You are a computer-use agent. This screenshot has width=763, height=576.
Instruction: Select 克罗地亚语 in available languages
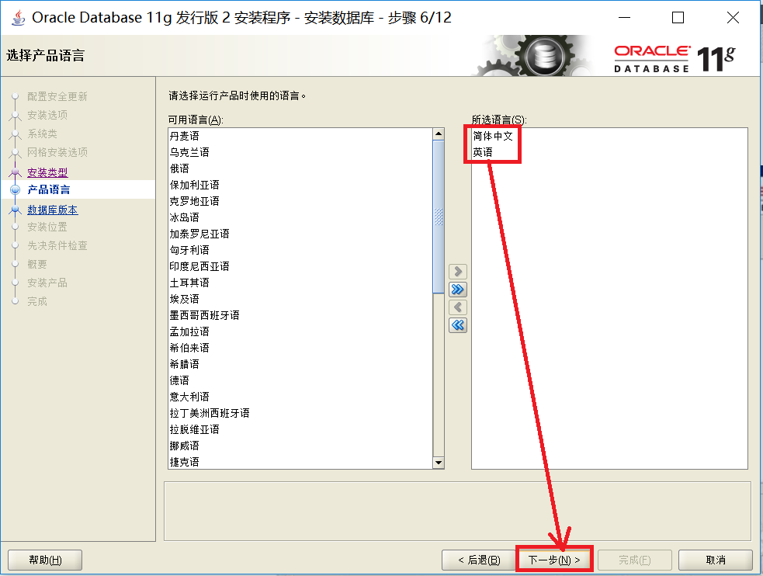pyautogui.click(x=300, y=201)
